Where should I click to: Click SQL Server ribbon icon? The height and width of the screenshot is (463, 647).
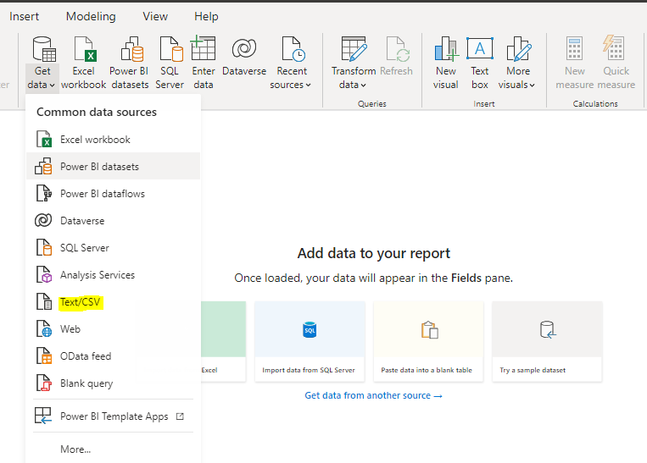click(171, 48)
